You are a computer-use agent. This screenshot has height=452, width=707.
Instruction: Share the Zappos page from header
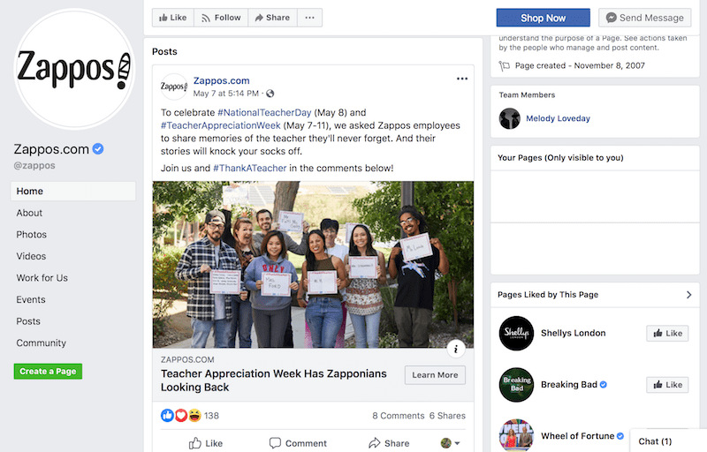(x=272, y=18)
